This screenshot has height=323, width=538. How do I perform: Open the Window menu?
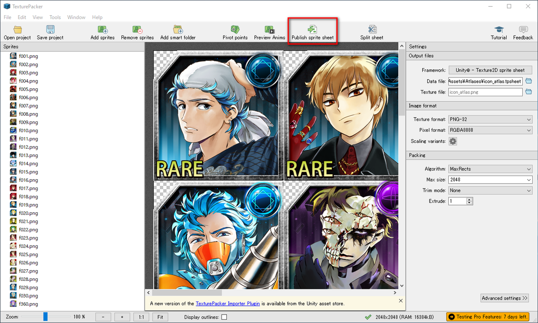tap(76, 17)
